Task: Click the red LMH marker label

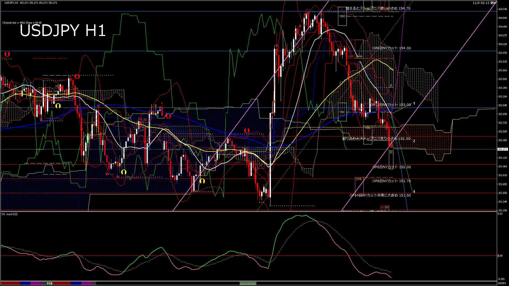Action: 350,57
